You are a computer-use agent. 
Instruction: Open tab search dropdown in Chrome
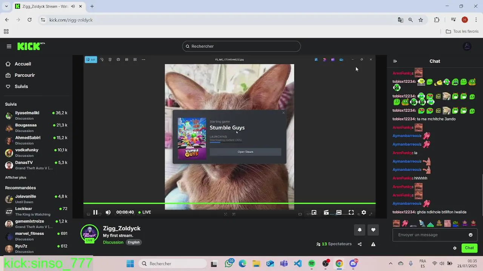point(6,6)
